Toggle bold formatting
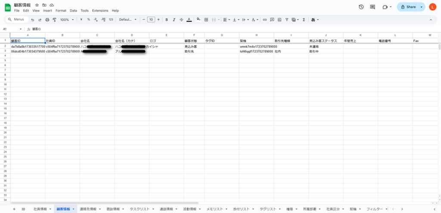The width and height of the screenshot is (441, 213). point(167,20)
